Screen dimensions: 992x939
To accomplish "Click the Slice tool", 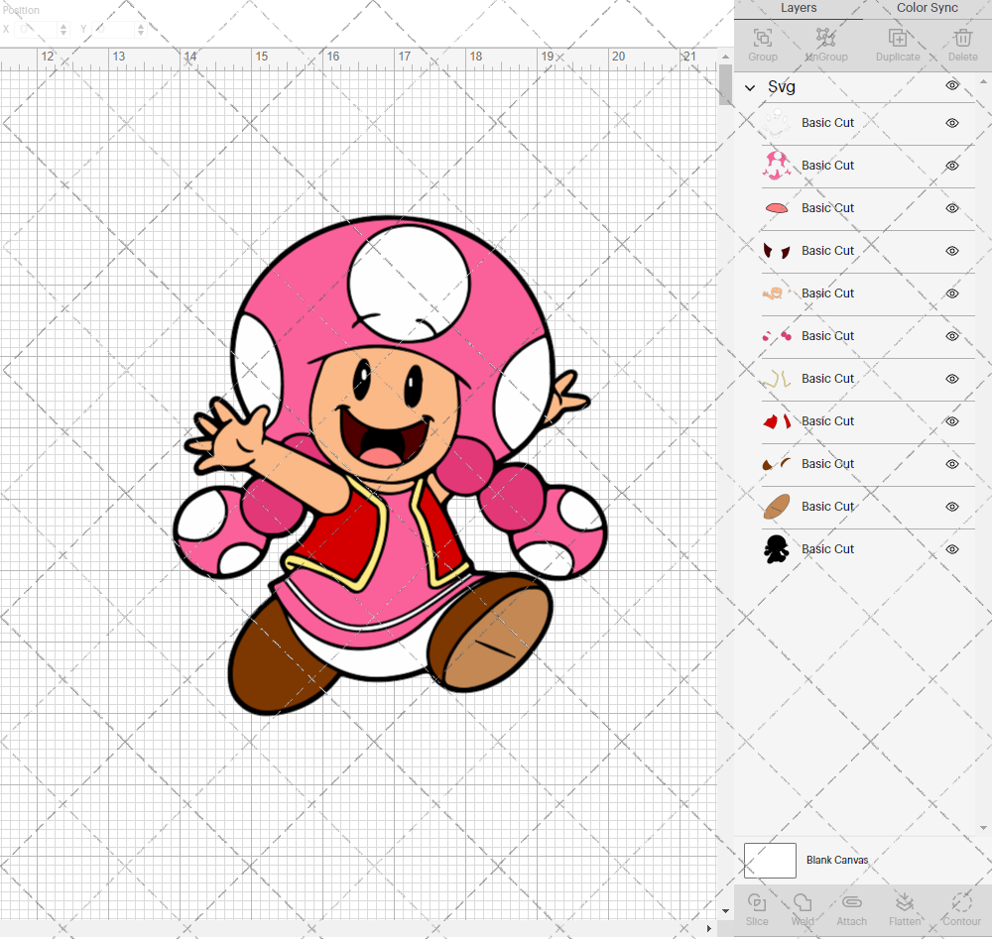I will pyautogui.click(x=757, y=907).
